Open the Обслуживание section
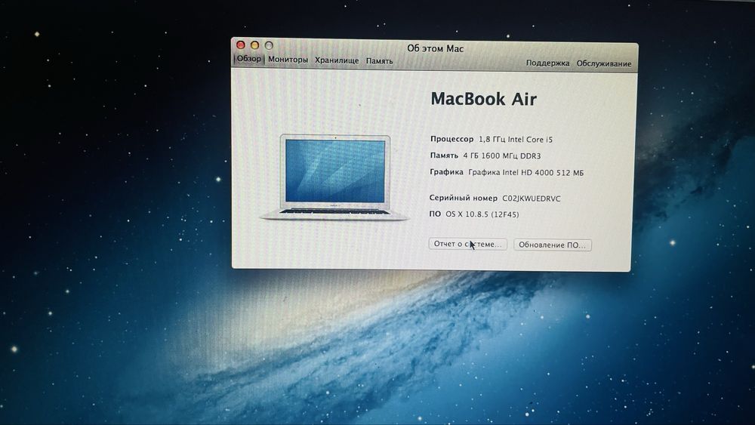Viewport: 755px width, 425px height. pos(604,63)
